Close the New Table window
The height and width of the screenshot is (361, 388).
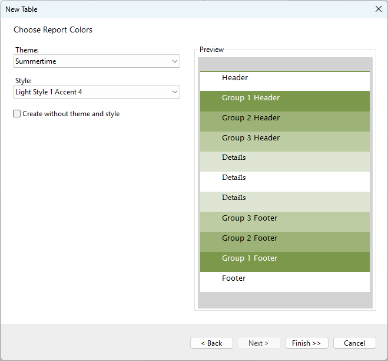pyautogui.click(x=379, y=9)
